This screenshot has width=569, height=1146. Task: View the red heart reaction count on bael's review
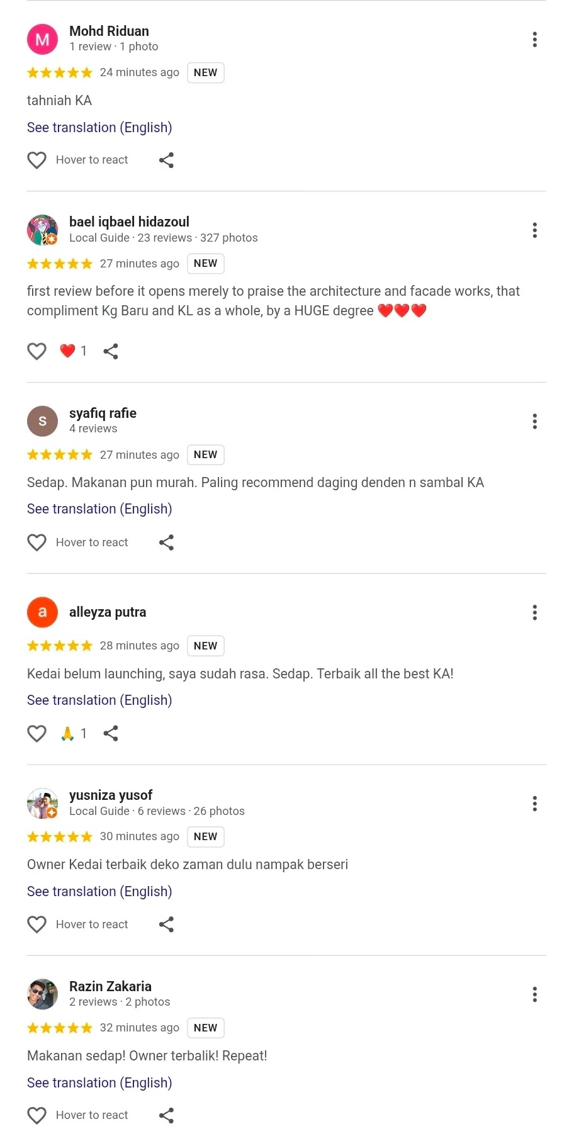tap(74, 351)
